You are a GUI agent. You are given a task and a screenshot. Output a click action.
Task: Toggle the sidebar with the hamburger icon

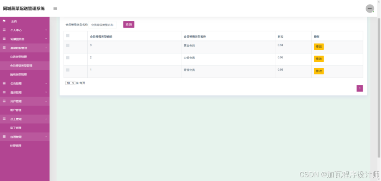click(x=55, y=8)
